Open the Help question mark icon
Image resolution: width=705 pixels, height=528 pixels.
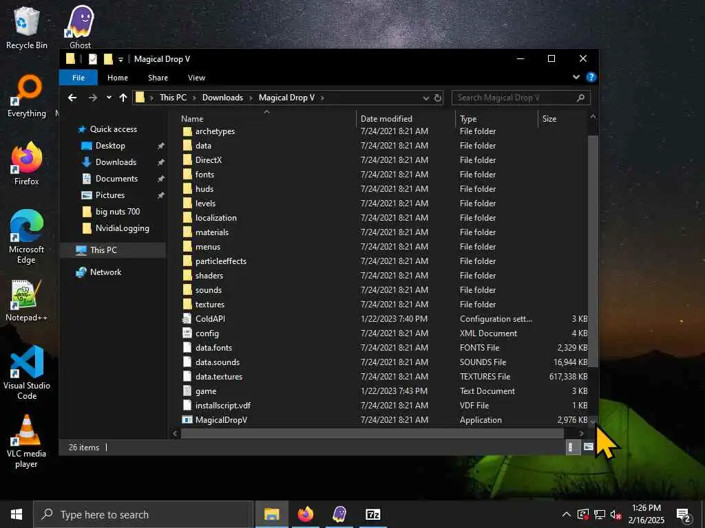pyautogui.click(x=591, y=77)
